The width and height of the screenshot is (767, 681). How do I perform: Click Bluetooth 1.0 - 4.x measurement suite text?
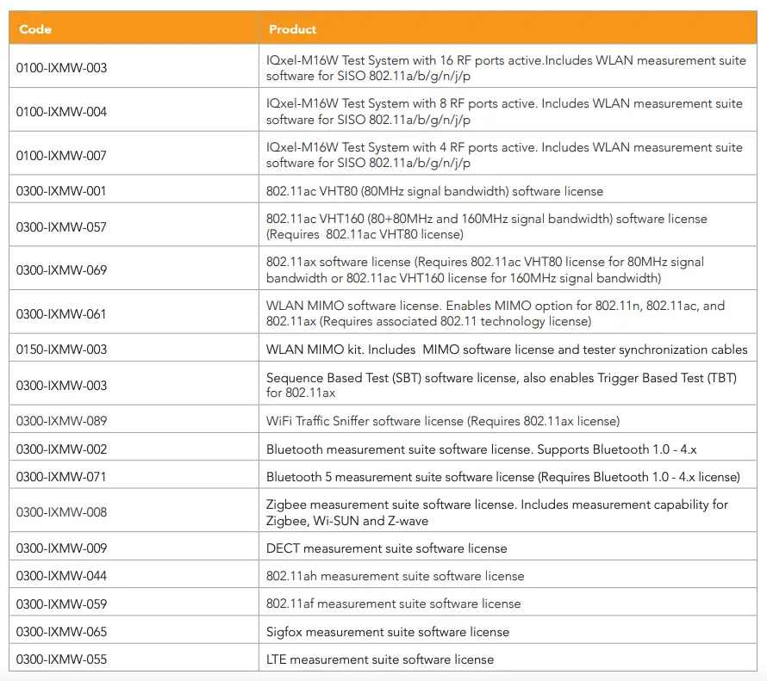482,449
